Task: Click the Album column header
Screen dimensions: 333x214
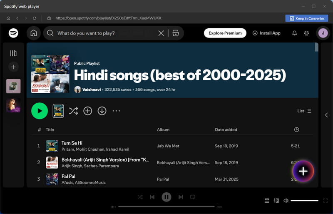Action: point(163,129)
